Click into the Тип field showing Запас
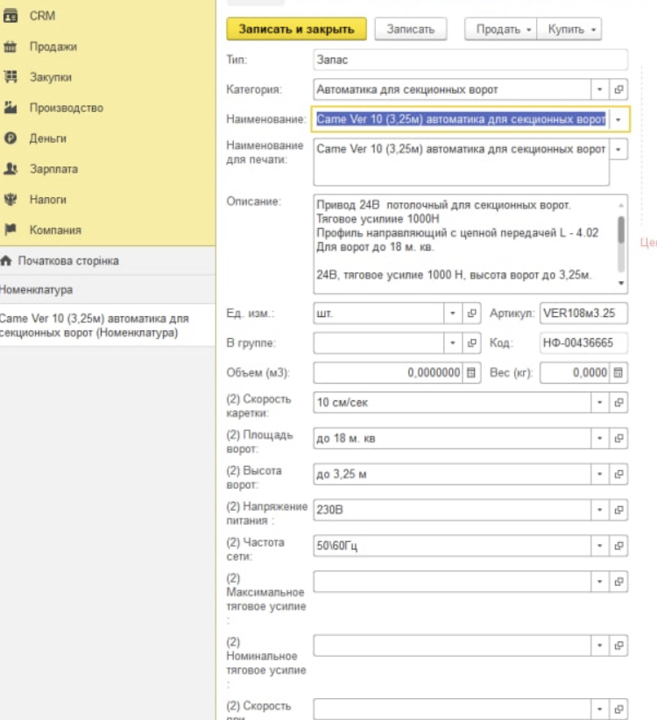 pyautogui.click(x=470, y=60)
